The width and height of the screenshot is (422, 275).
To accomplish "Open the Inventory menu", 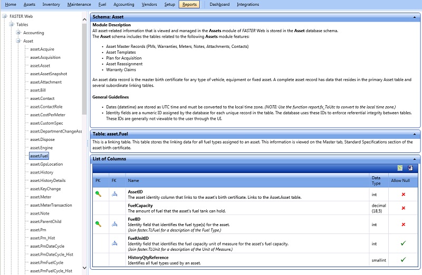I will [51, 4].
